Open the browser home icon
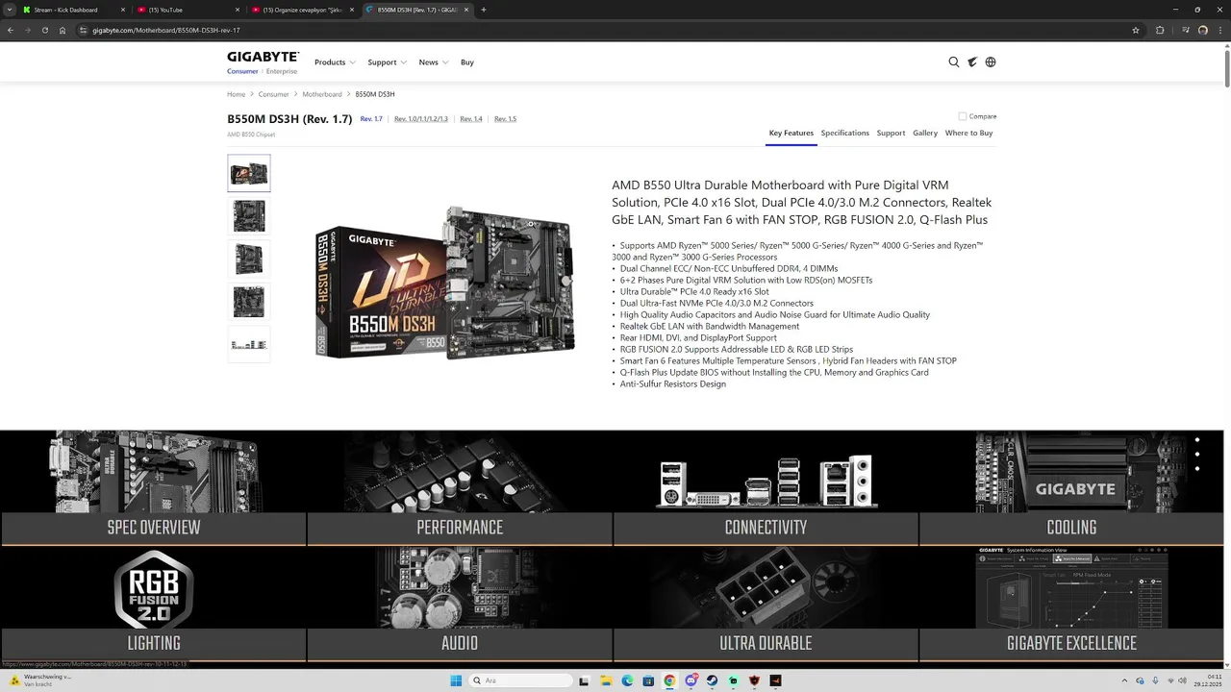 pyautogui.click(x=63, y=30)
